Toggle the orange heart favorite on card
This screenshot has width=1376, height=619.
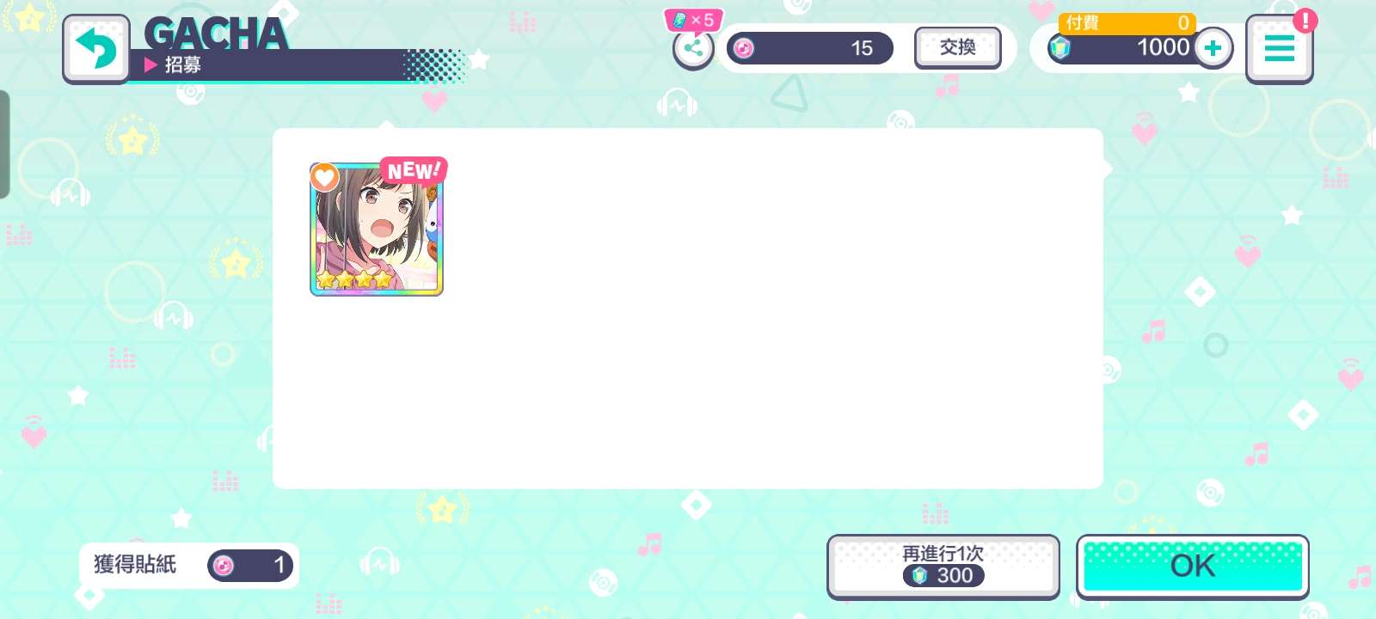[324, 177]
